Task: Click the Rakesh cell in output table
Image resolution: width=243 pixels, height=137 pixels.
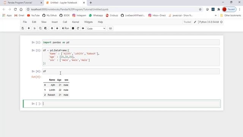Action: coord(51,95)
